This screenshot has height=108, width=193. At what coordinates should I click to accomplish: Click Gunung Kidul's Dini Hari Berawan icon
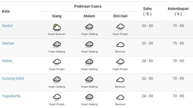point(120,80)
